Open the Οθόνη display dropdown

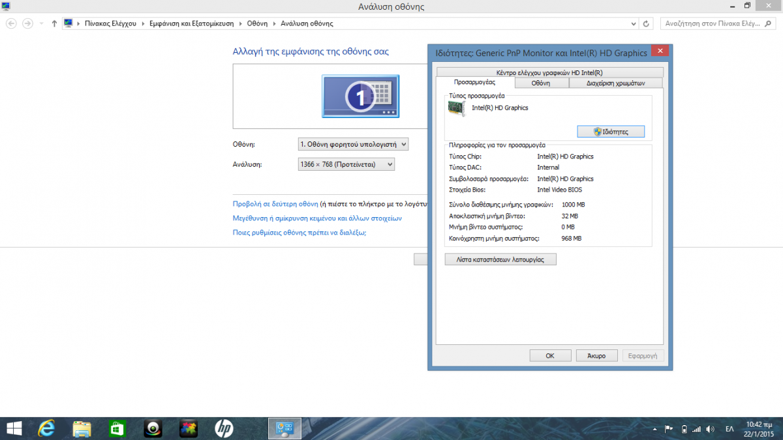click(x=353, y=144)
